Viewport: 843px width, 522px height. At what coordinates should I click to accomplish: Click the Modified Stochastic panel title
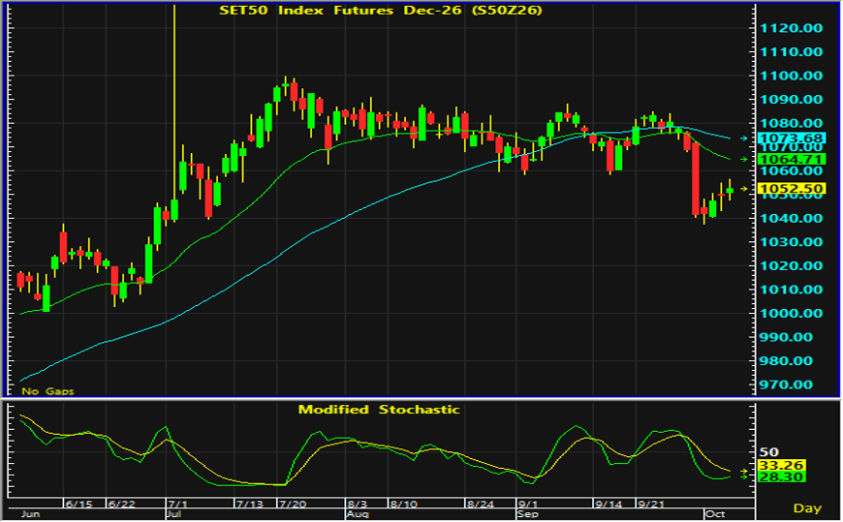tap(379, 410)
